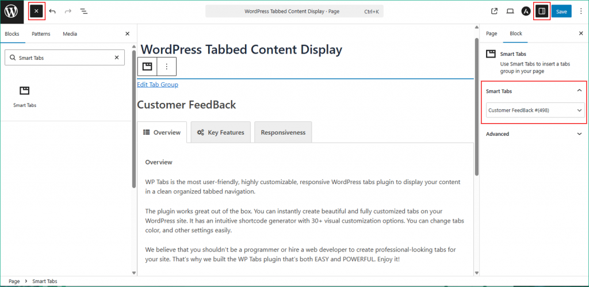This screenshot has width=589, height=287.
Task: Insert the Smart Tabs block
Action: point(25,95)
